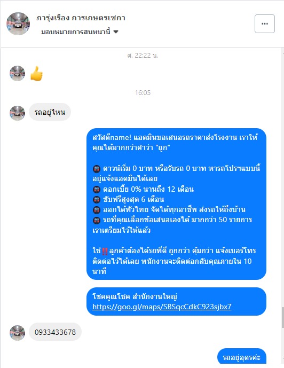Click the red double exclamation emoji

[x=105, y=251]
